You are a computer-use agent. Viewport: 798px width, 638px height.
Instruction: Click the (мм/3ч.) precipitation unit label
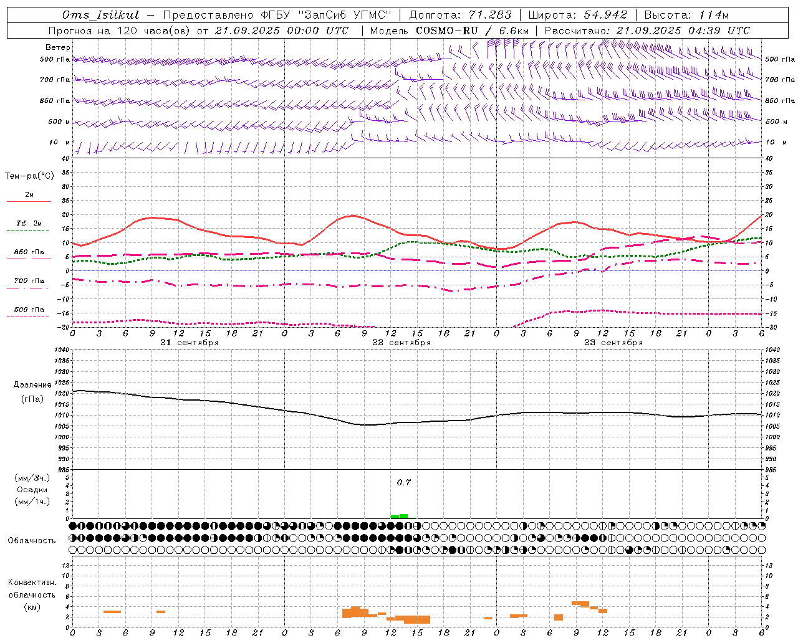32,478
